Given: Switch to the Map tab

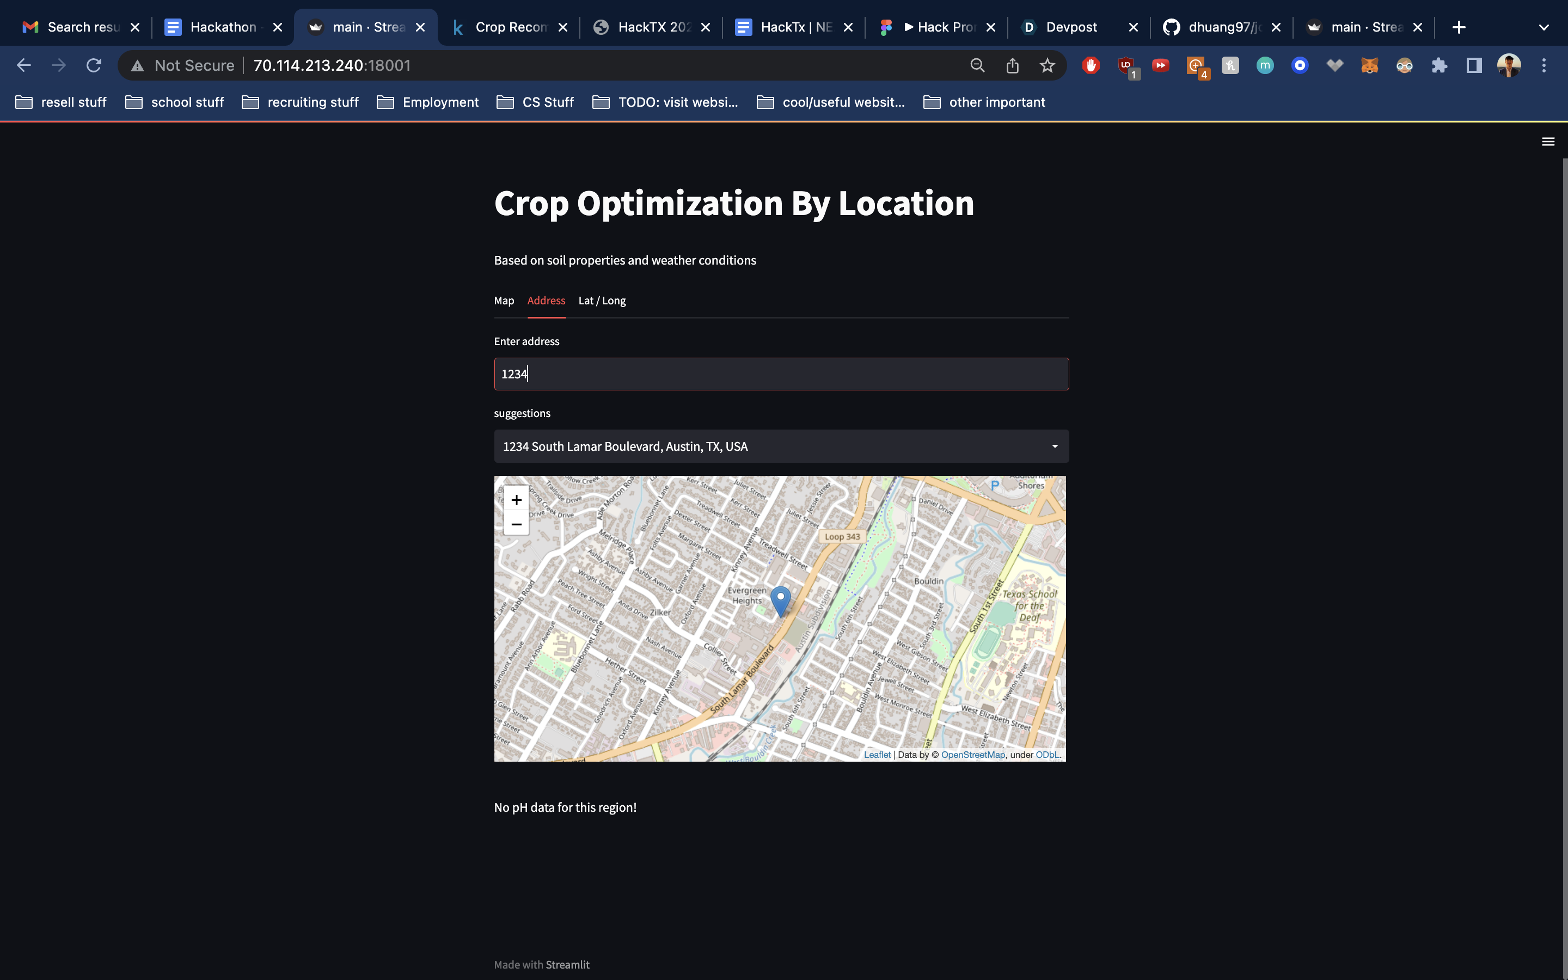Looking at the screenshot, I should [504, 301].
